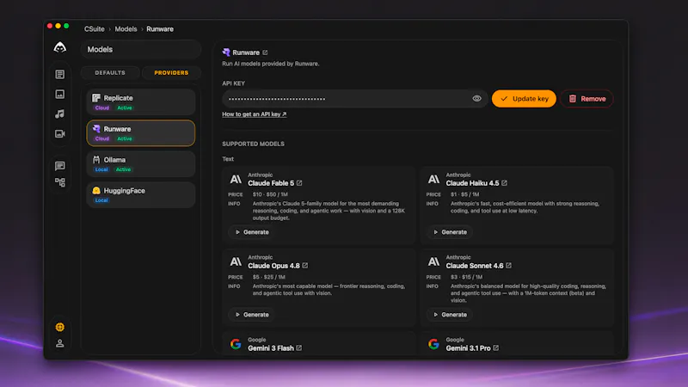The image size is (688, 387).
Task: Switch to the Providers tab
Action: tap(171, 73)
